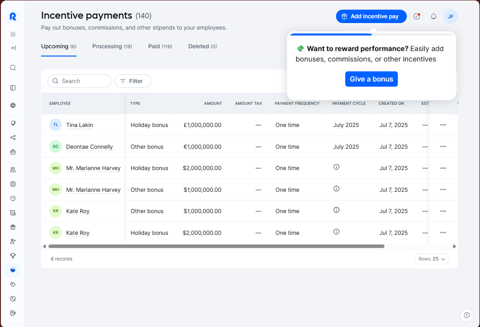Switch to the Paid tab
Viewport: 480px width, 327px height.
pos(160,47)
